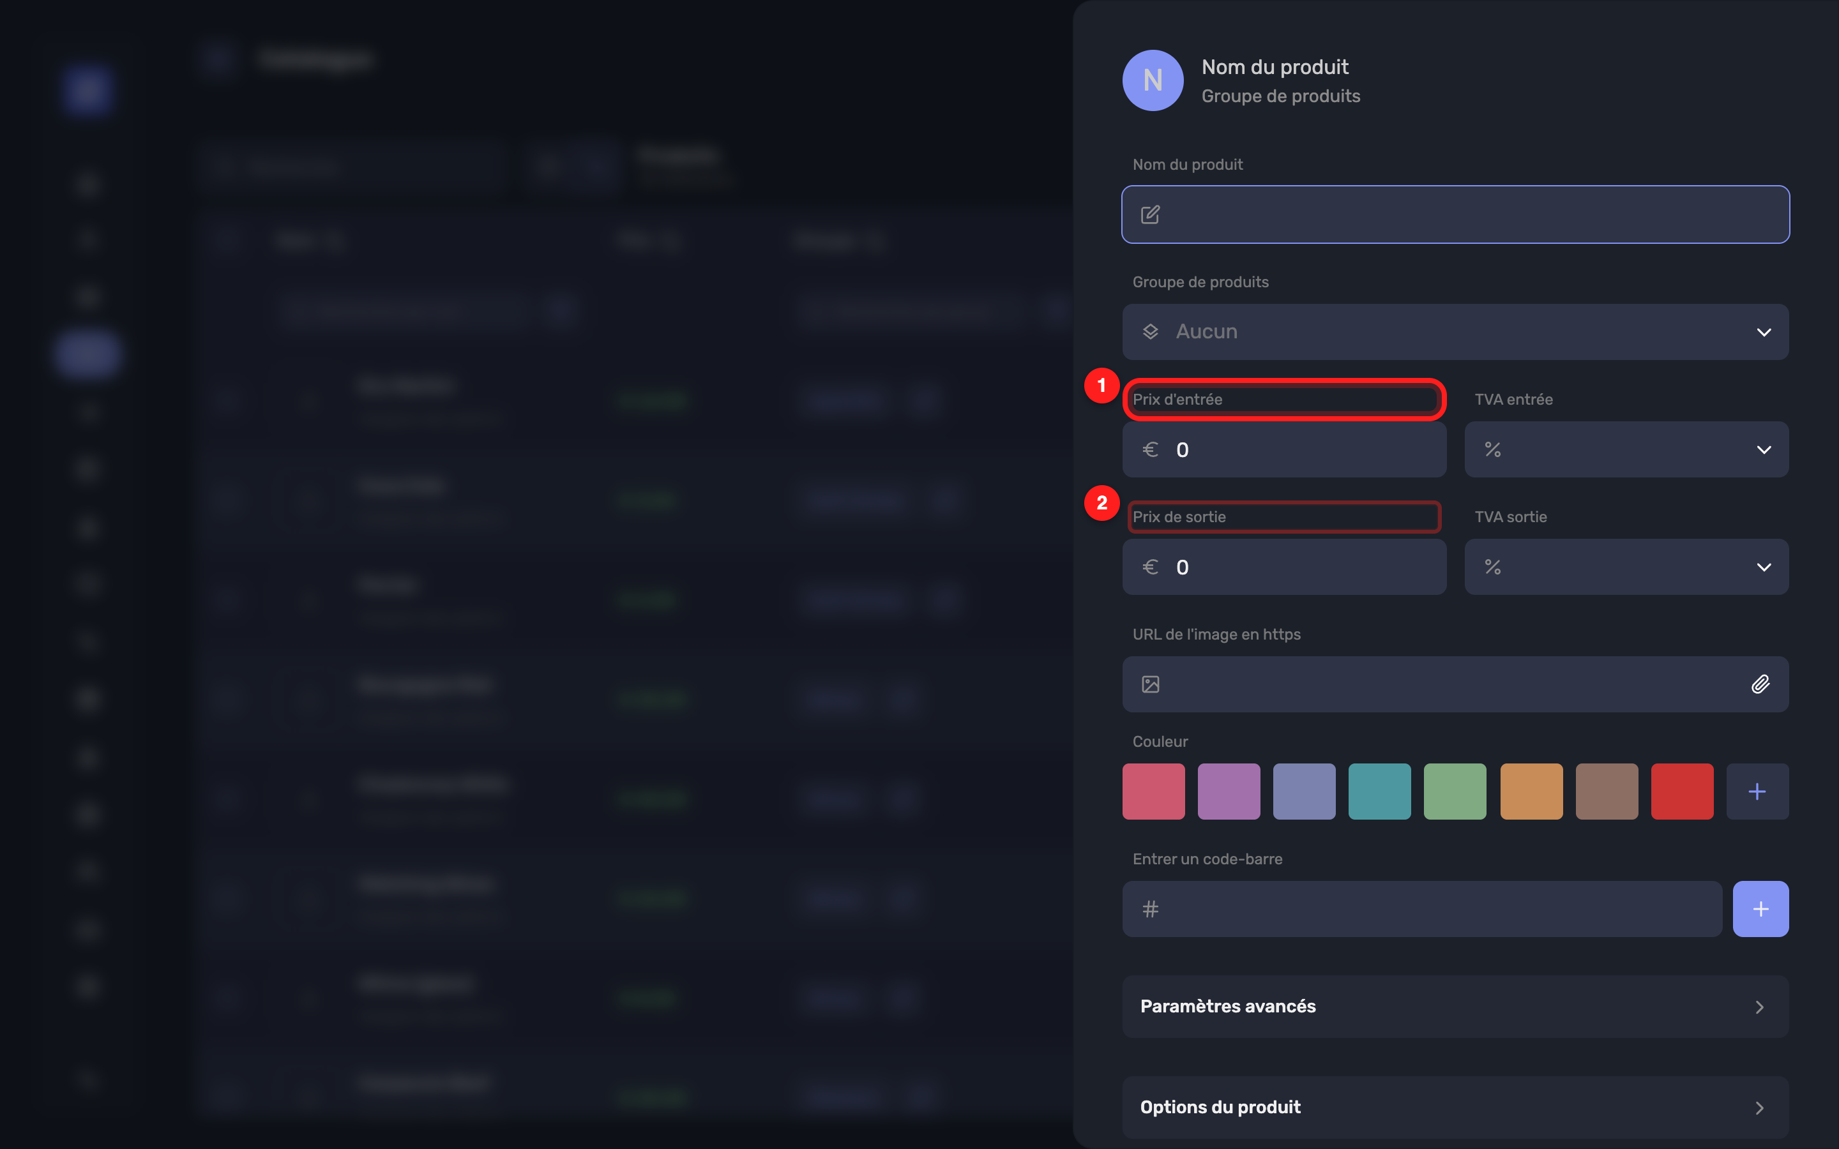Click the image icon in URL field

(x=1151, y=684)
